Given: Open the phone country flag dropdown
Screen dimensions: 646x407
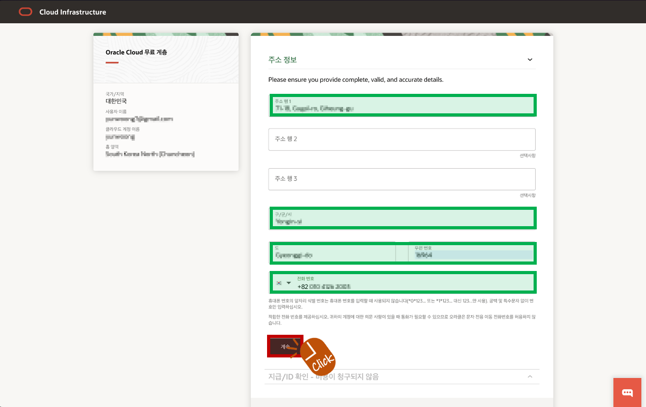Looking at the screenshot, I should [x=283, y=283].
